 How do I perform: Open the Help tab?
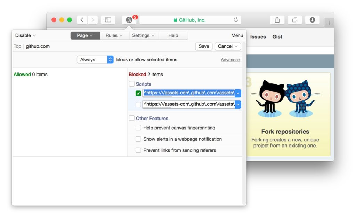(173, 36)
